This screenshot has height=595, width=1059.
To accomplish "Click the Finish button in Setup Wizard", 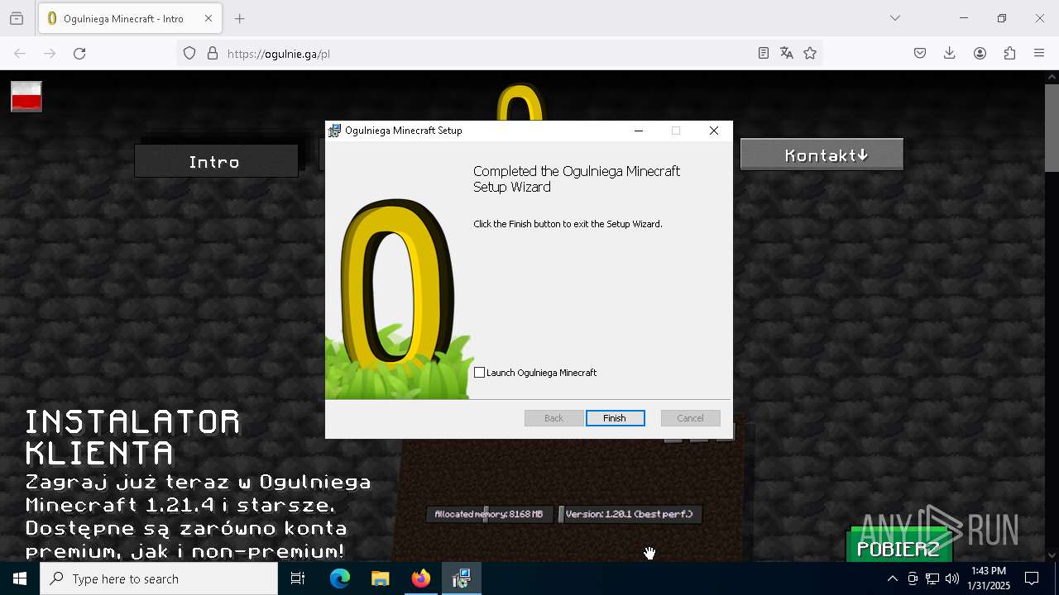I will tap(615, 418).
